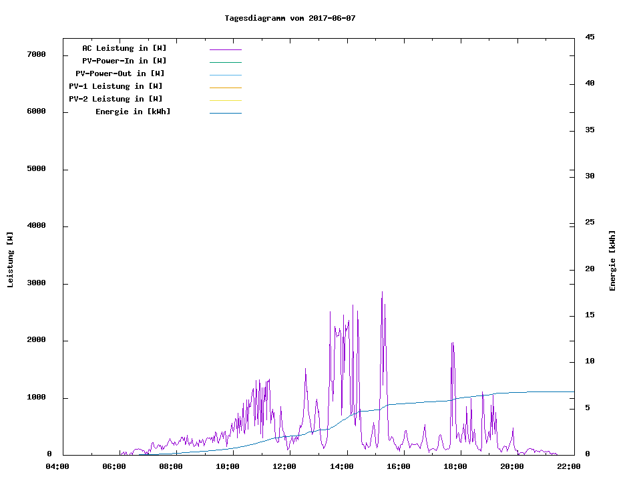The height and width of the screenshot is (481, 641).
Task: Click the 22:00 label on the time axis
Action: [x=569, y=466]
